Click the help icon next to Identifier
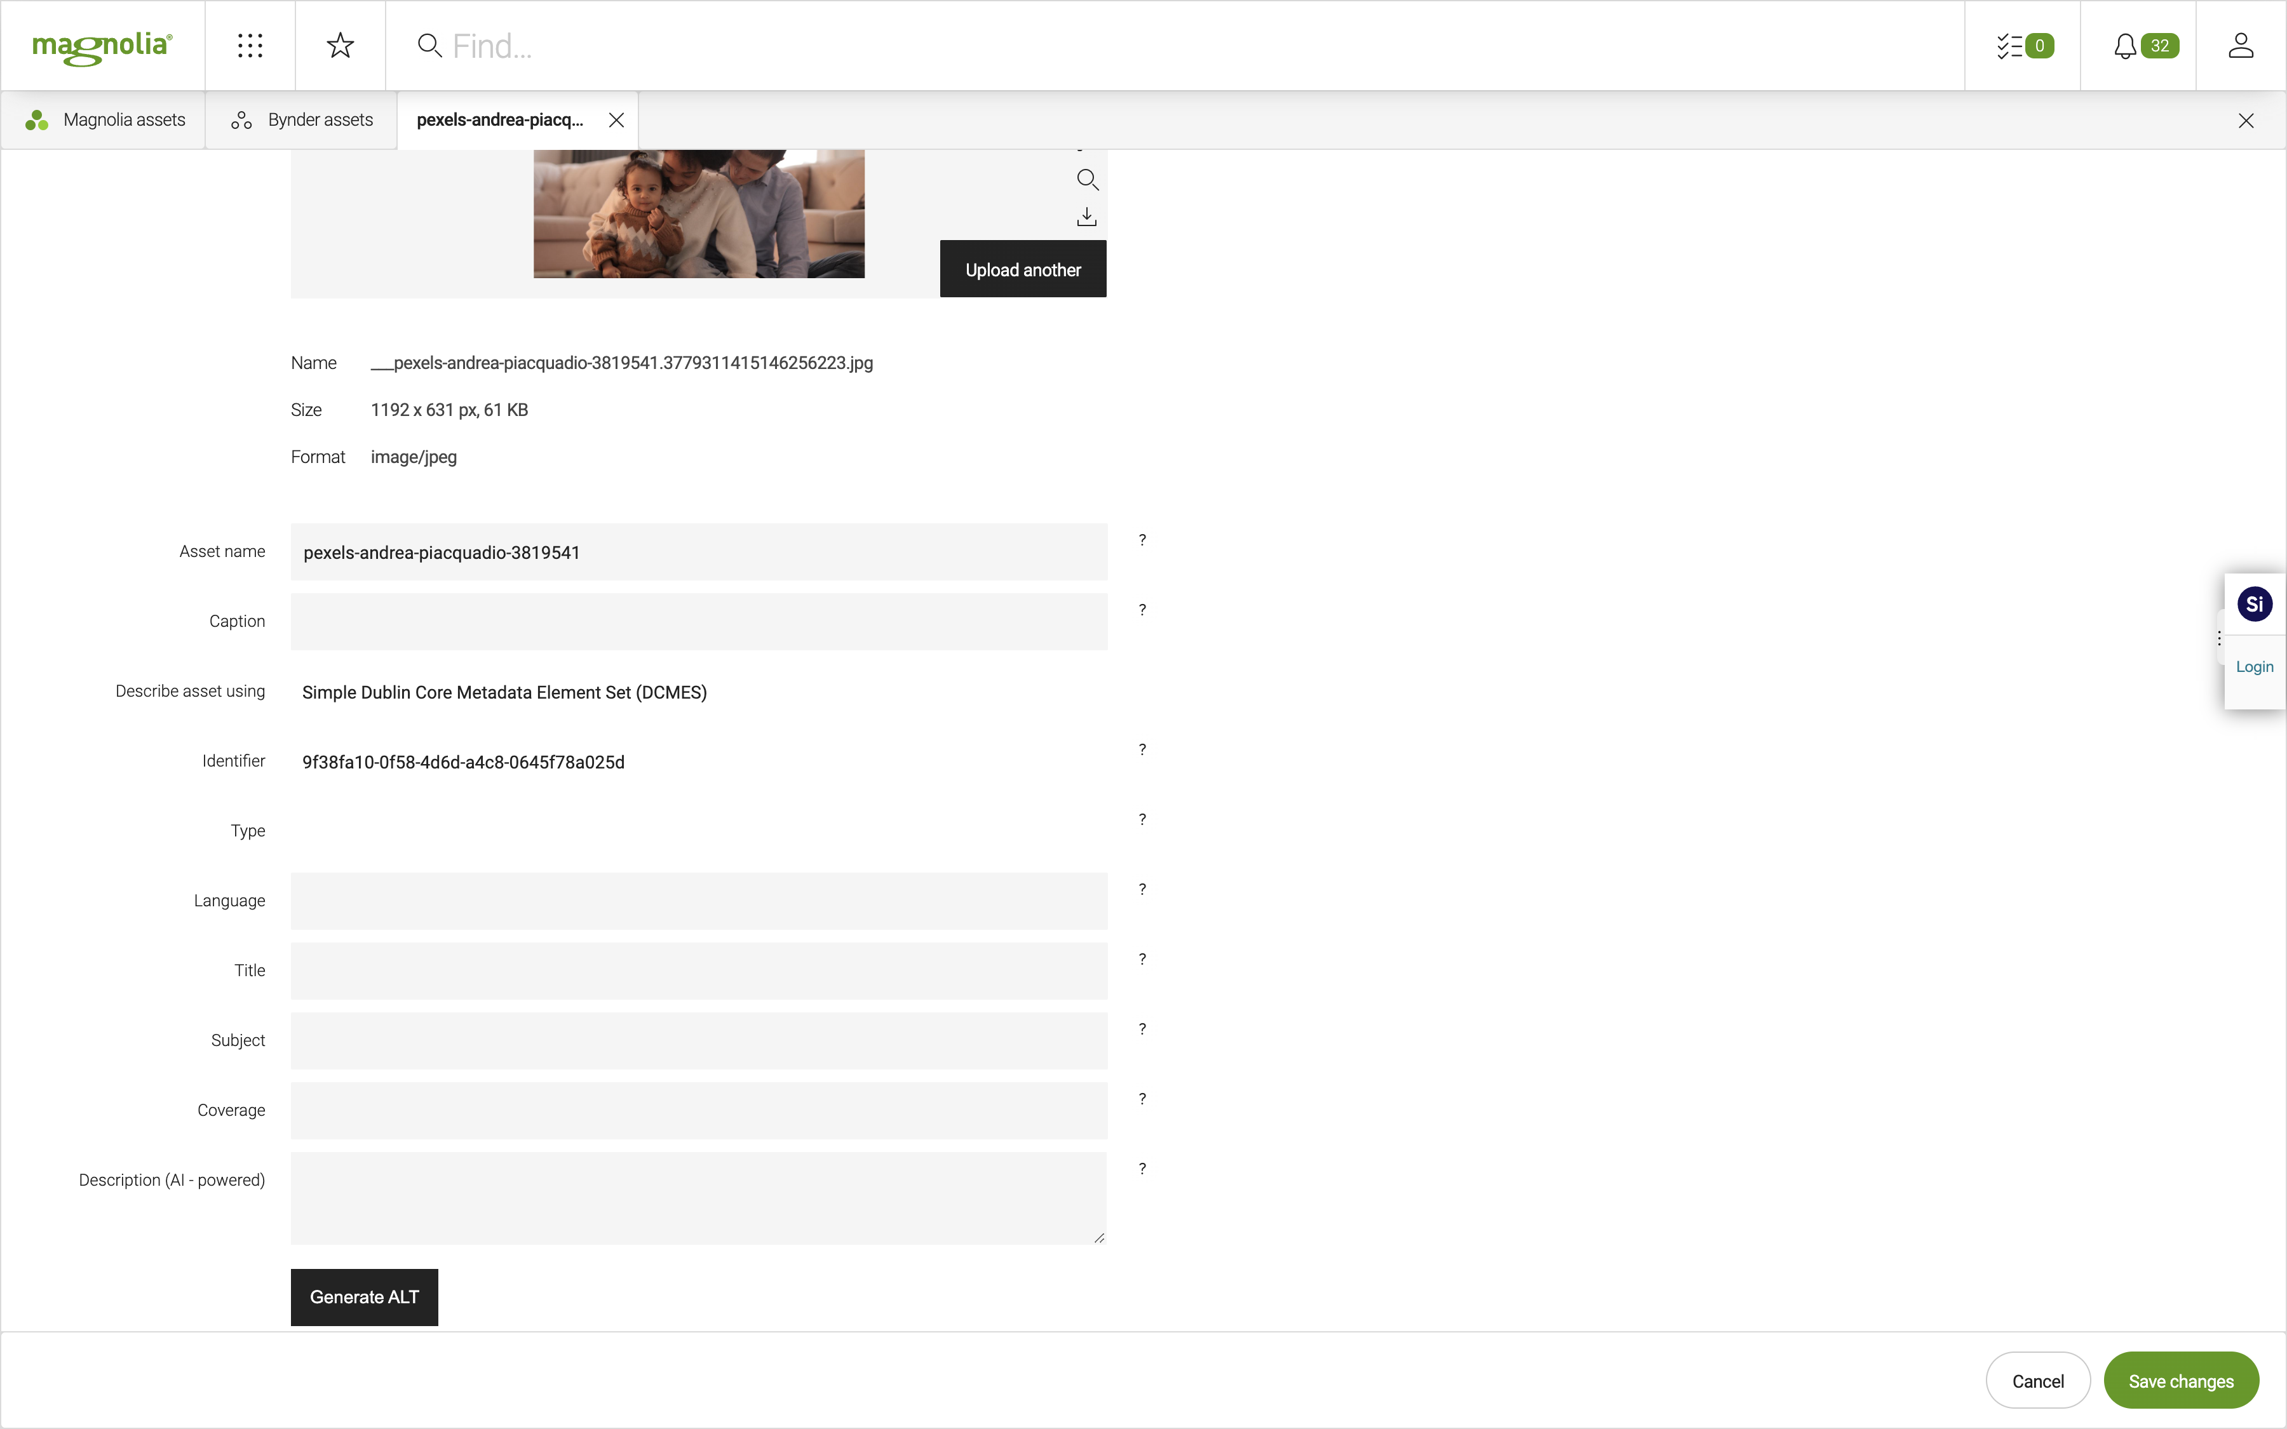Screen dimensions: 2287x1429 pyautogui.click(x=1141, y=749)
